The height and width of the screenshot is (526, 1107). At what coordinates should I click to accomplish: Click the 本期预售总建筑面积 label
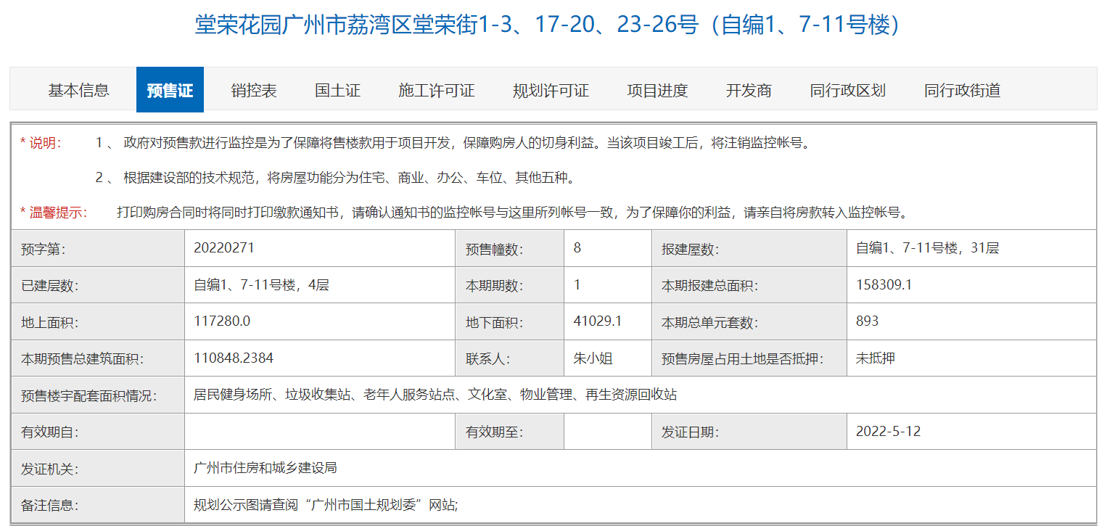(x=83, y=359)
